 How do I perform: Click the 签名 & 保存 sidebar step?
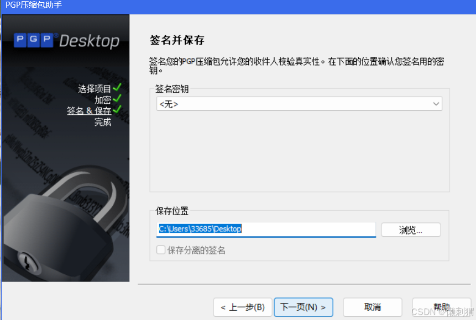point(89,110)
